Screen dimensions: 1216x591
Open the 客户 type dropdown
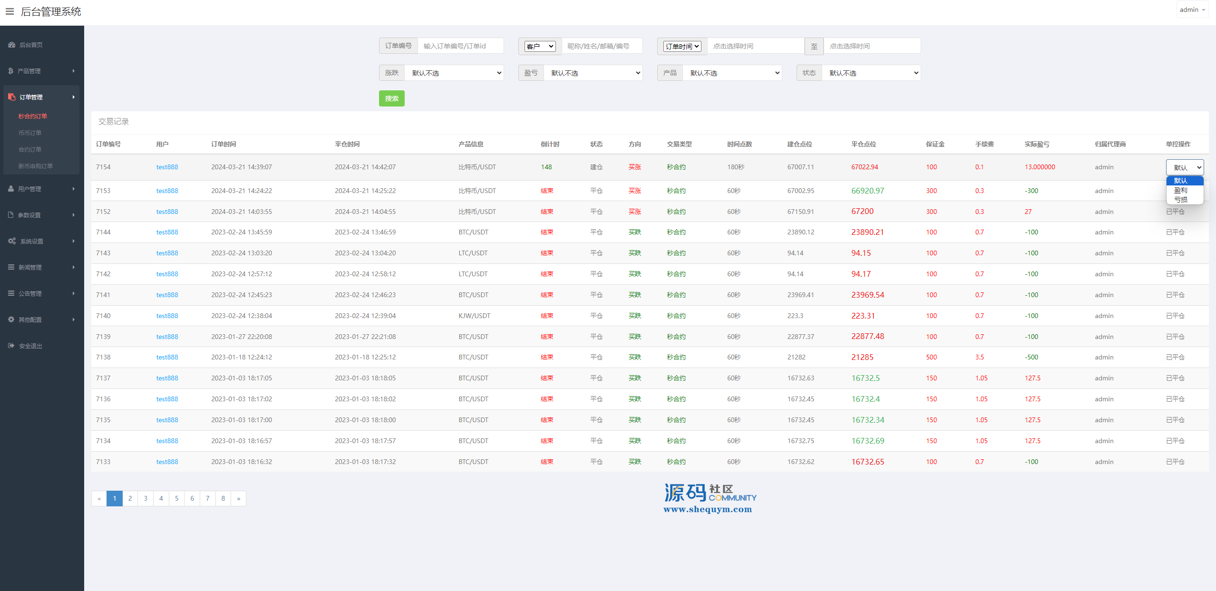point(540,46)
